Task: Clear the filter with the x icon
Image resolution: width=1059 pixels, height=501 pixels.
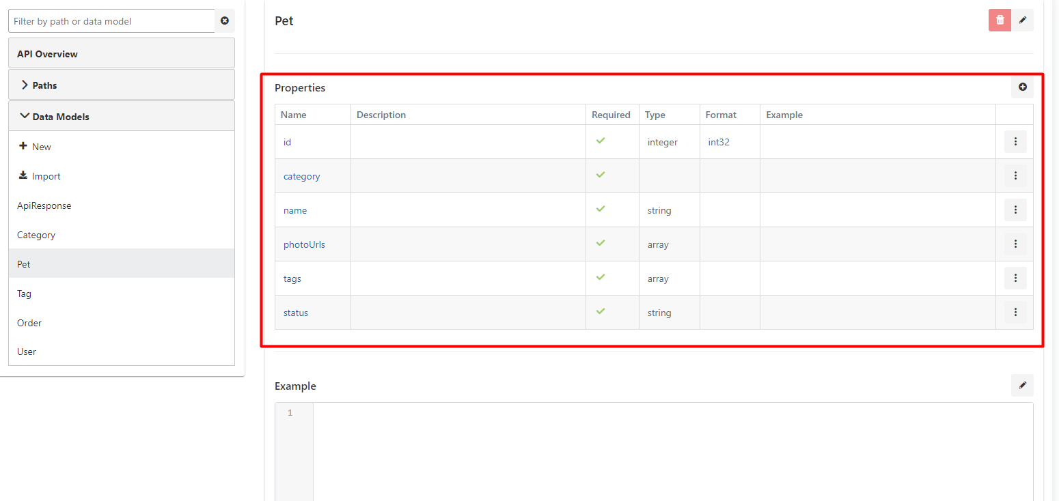Action: 225,21
